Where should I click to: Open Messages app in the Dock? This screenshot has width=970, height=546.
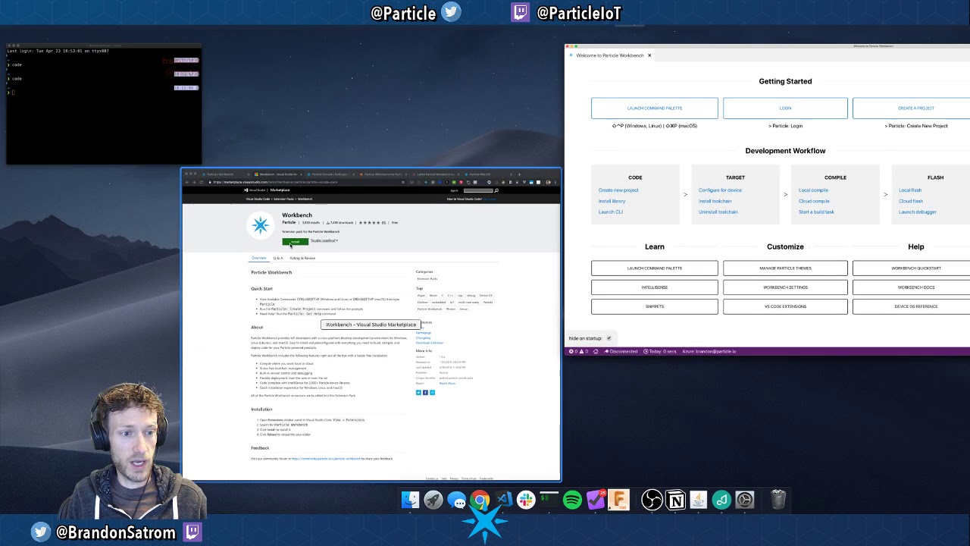(457, 500)
